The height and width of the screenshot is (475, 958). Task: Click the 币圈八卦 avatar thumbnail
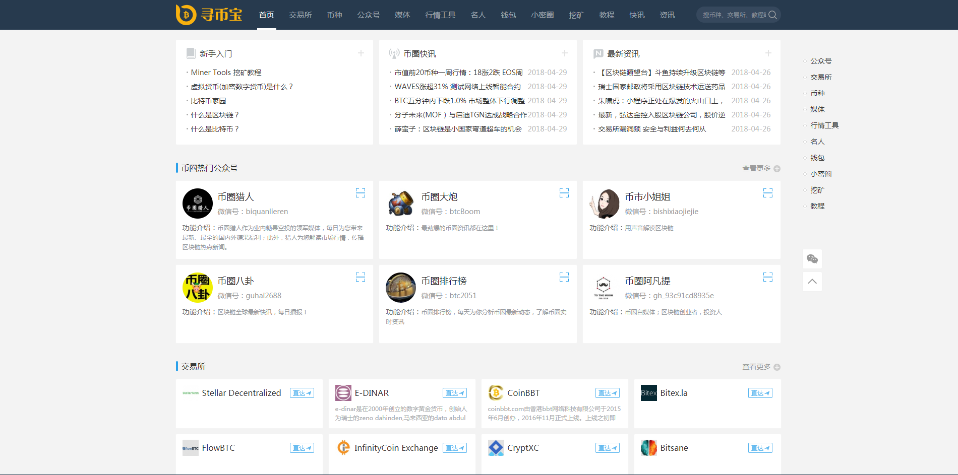[x=197, y=288]
